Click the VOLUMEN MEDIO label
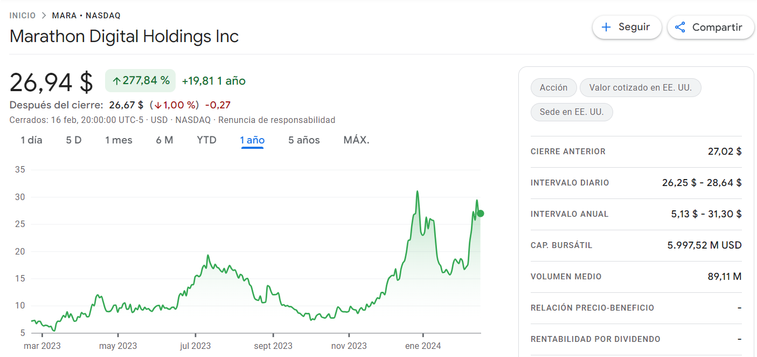This screenshot has width=757, height=357. 566,277
